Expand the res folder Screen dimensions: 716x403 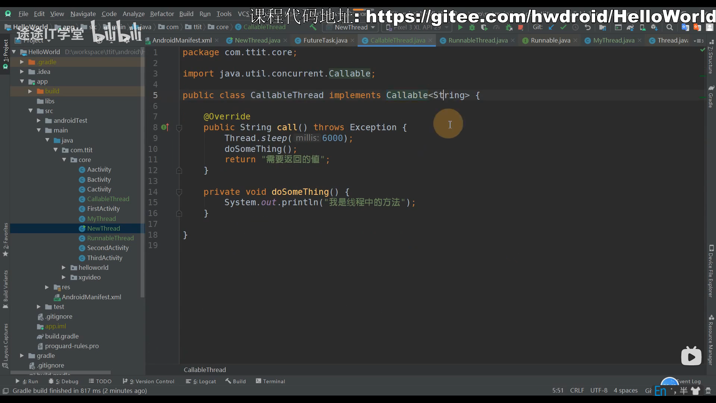click(x=47, y=287)
